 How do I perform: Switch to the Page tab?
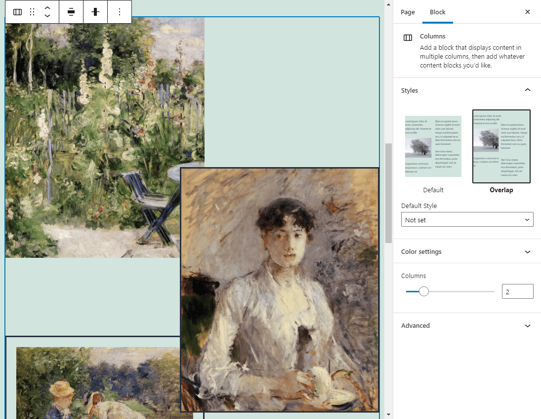[408, 12]
